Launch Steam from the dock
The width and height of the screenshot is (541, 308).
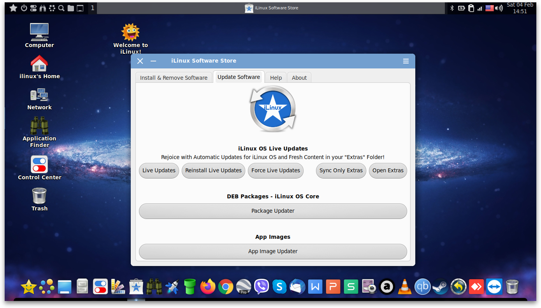click(x=441, y=287)
